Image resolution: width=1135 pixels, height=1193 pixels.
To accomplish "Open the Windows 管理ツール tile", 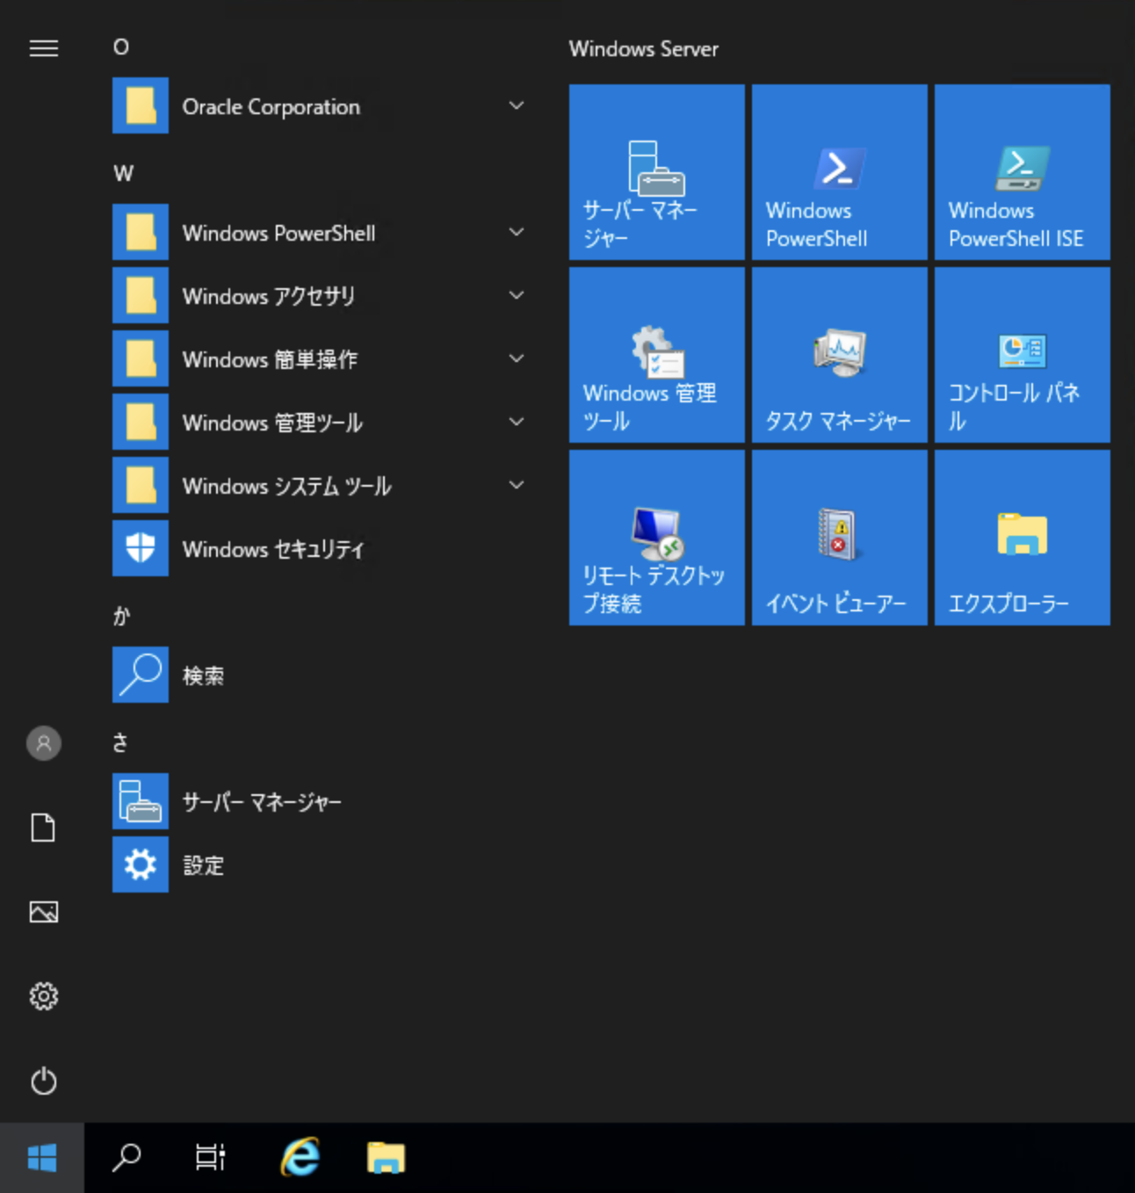I will (657, 355).
